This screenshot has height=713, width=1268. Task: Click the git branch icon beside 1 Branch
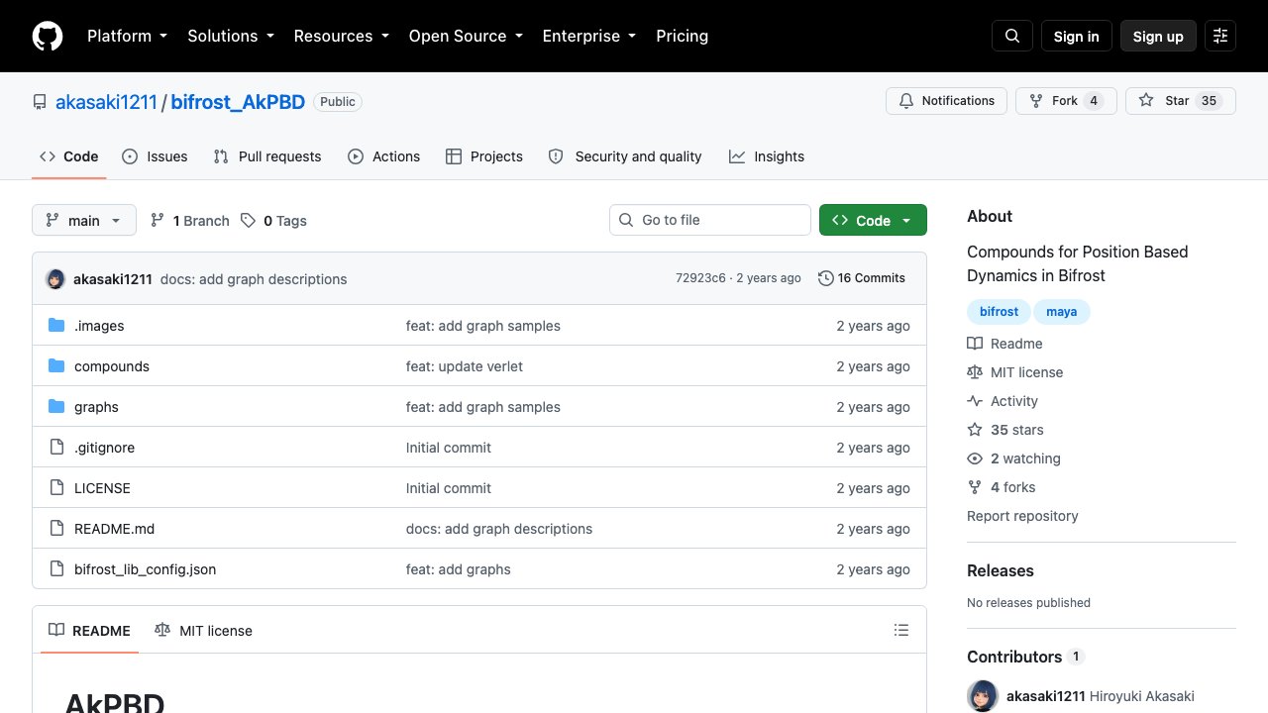158,220
